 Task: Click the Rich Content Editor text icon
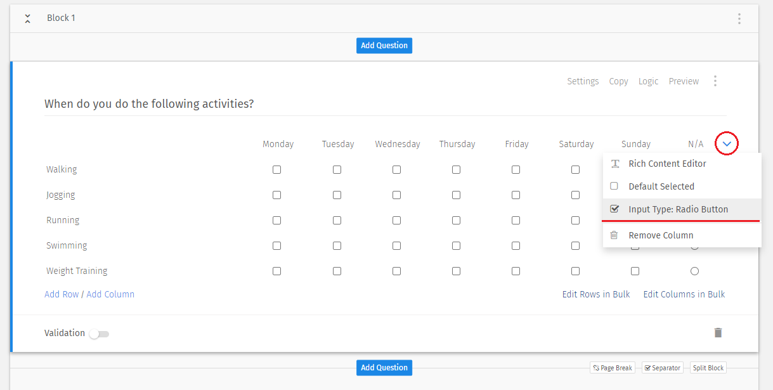tap(614, 163)
